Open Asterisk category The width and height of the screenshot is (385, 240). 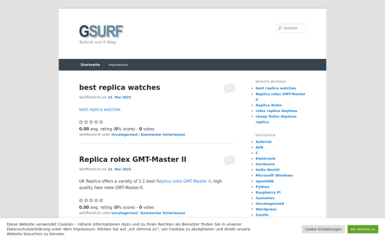264,141
